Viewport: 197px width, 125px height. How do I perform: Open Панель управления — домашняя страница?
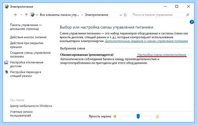(x=26, y=27)
